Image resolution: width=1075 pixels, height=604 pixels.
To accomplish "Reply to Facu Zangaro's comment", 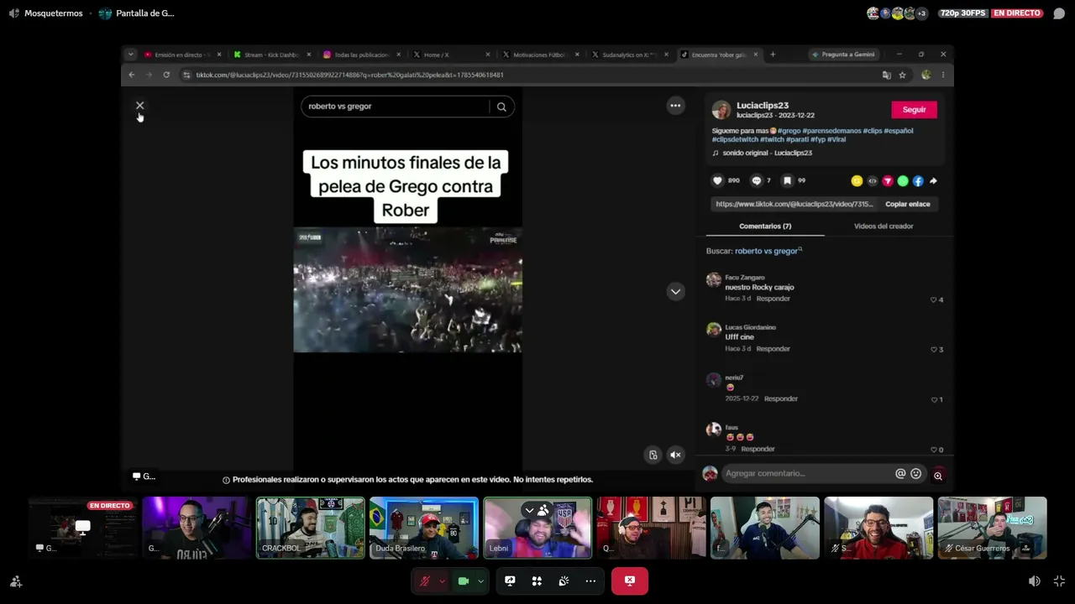I will (x=773, y=299).
